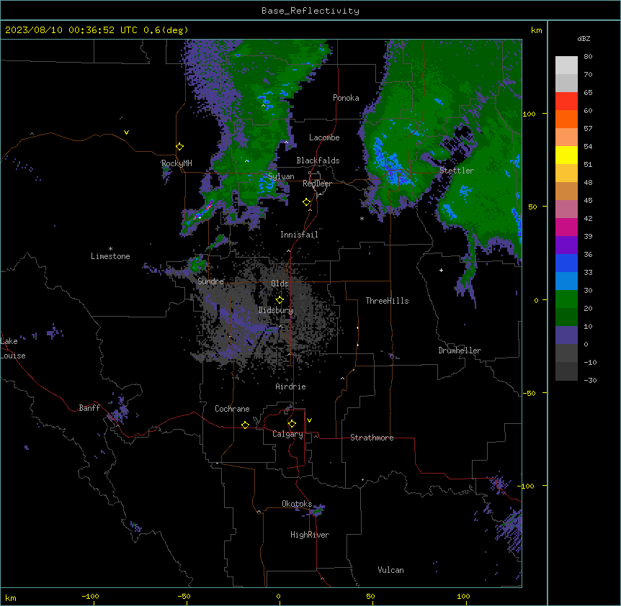Viewport: 621px width, 606px height.
Task: Click the yellow diamond marker beside RockyMH
Action: (180, 147)
